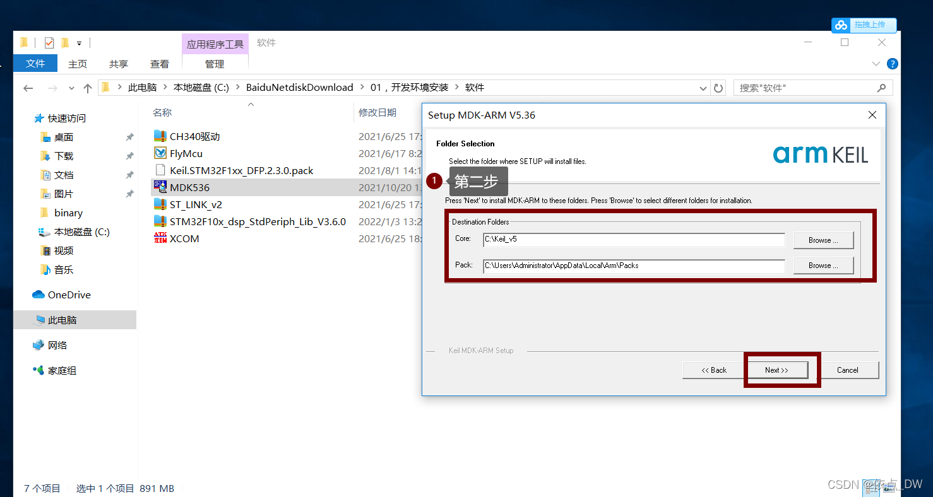Go forward with the Explorer forward arrow
Screen dimensions: 933x497
tap(53, 88)
